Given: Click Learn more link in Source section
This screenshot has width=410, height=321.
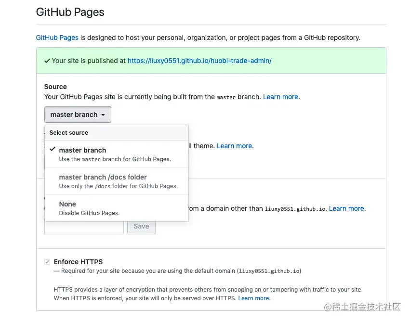Looking at the screenshot, I should [x=280, y=97].
